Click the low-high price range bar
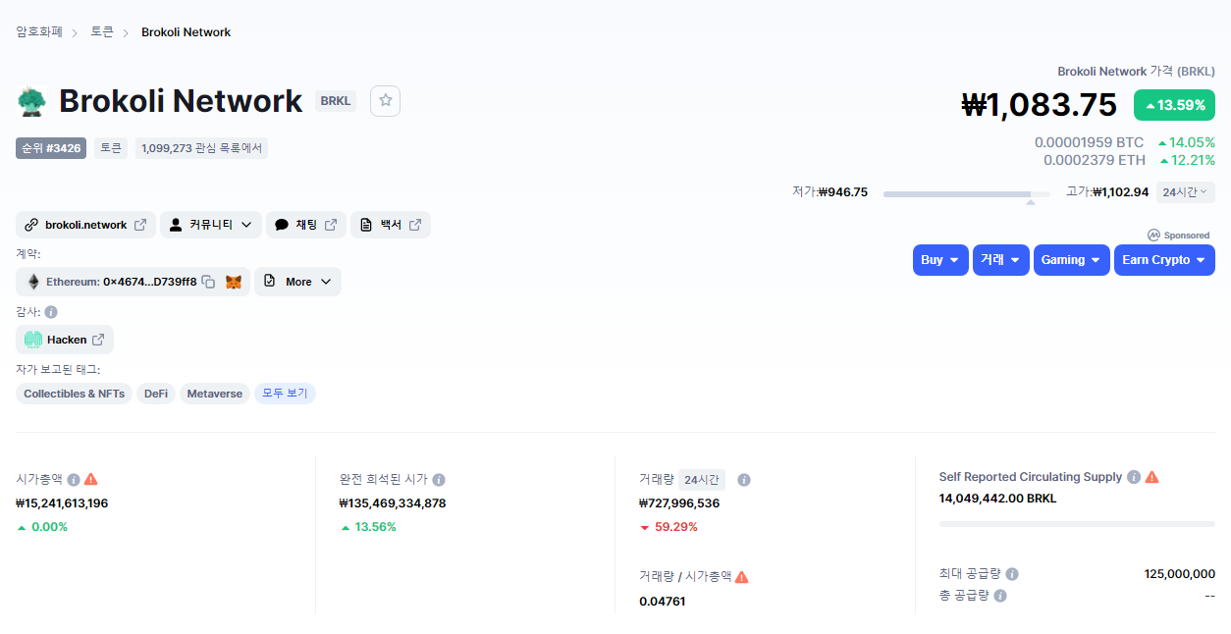 (966, 193)
